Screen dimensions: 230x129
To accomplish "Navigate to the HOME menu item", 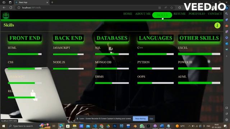I will click(128, 14).
